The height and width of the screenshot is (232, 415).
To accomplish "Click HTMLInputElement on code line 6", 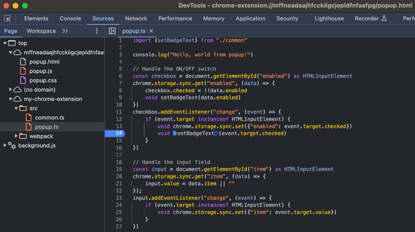I will pos(328,76).
